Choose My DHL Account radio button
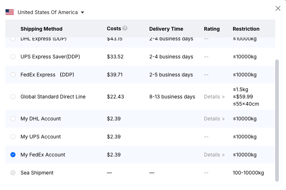 13,119
